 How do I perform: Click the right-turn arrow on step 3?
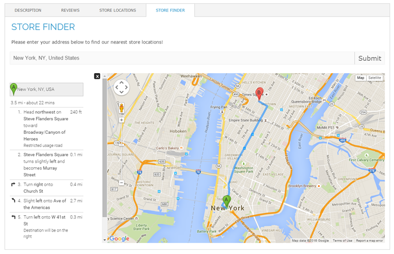[x=13, y=185]
